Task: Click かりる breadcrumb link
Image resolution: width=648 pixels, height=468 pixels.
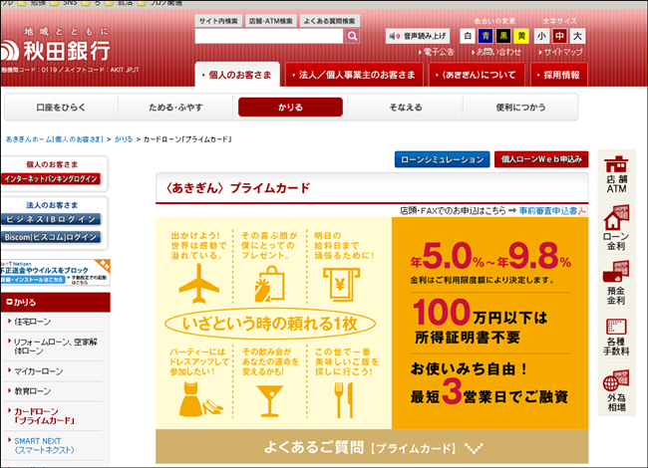Action: pos(124,139)
